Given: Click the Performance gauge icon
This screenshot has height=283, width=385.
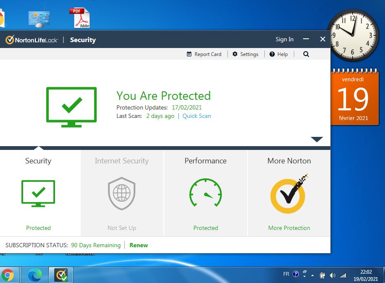Looking at the screenshot, I should pyautogui.click(x=206, y=192).
